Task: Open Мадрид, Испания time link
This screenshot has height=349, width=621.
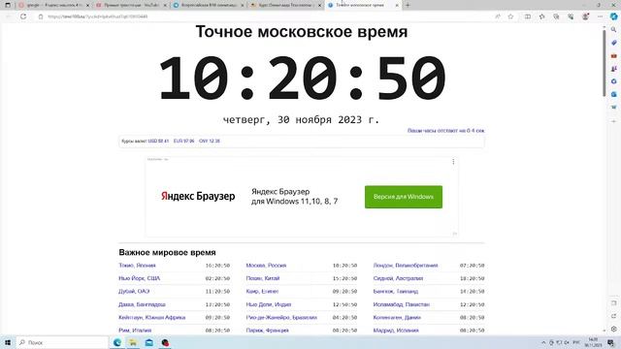Action: click(396, 330)
